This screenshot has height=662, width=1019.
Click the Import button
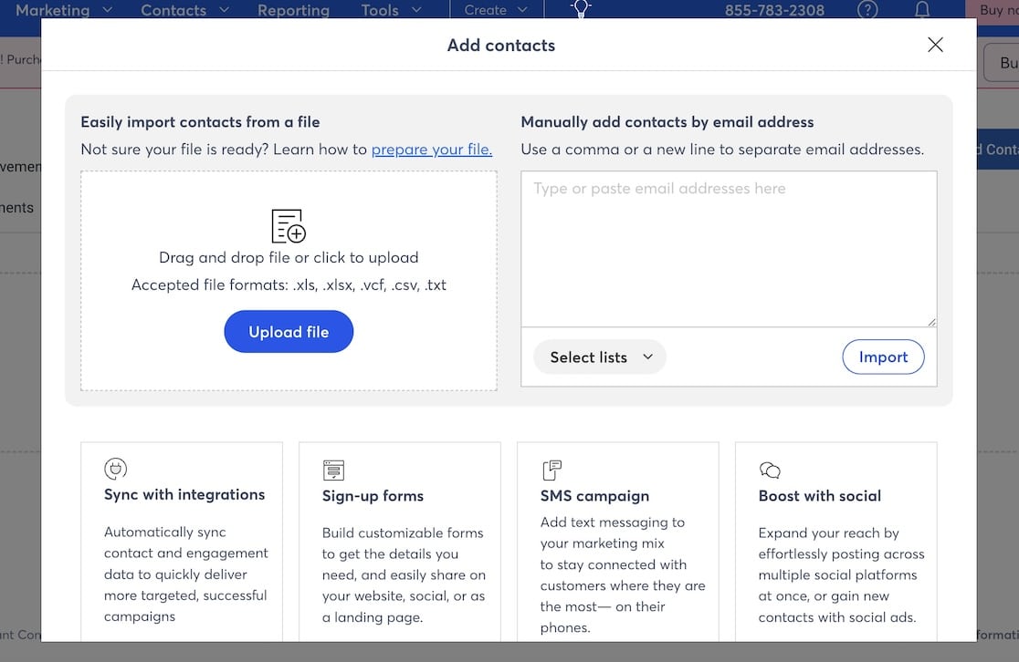coord(882,357)
